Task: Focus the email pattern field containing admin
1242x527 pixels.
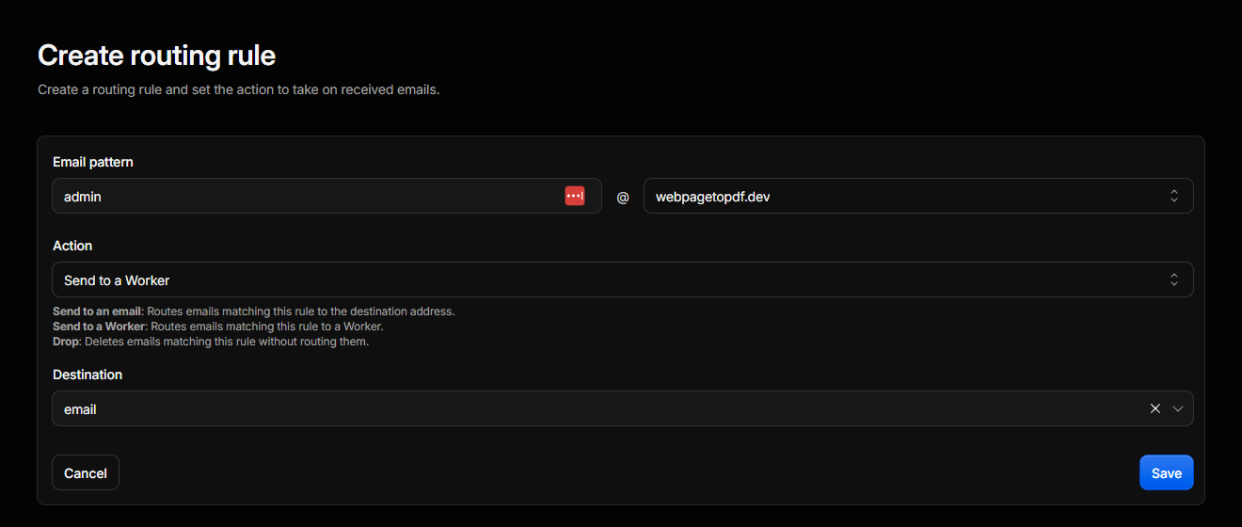Action: (326, 196)
